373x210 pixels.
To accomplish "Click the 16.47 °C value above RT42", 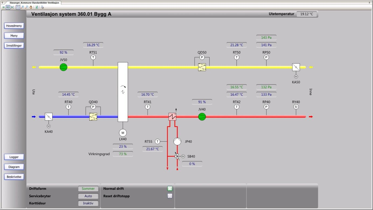I will 237,94.
